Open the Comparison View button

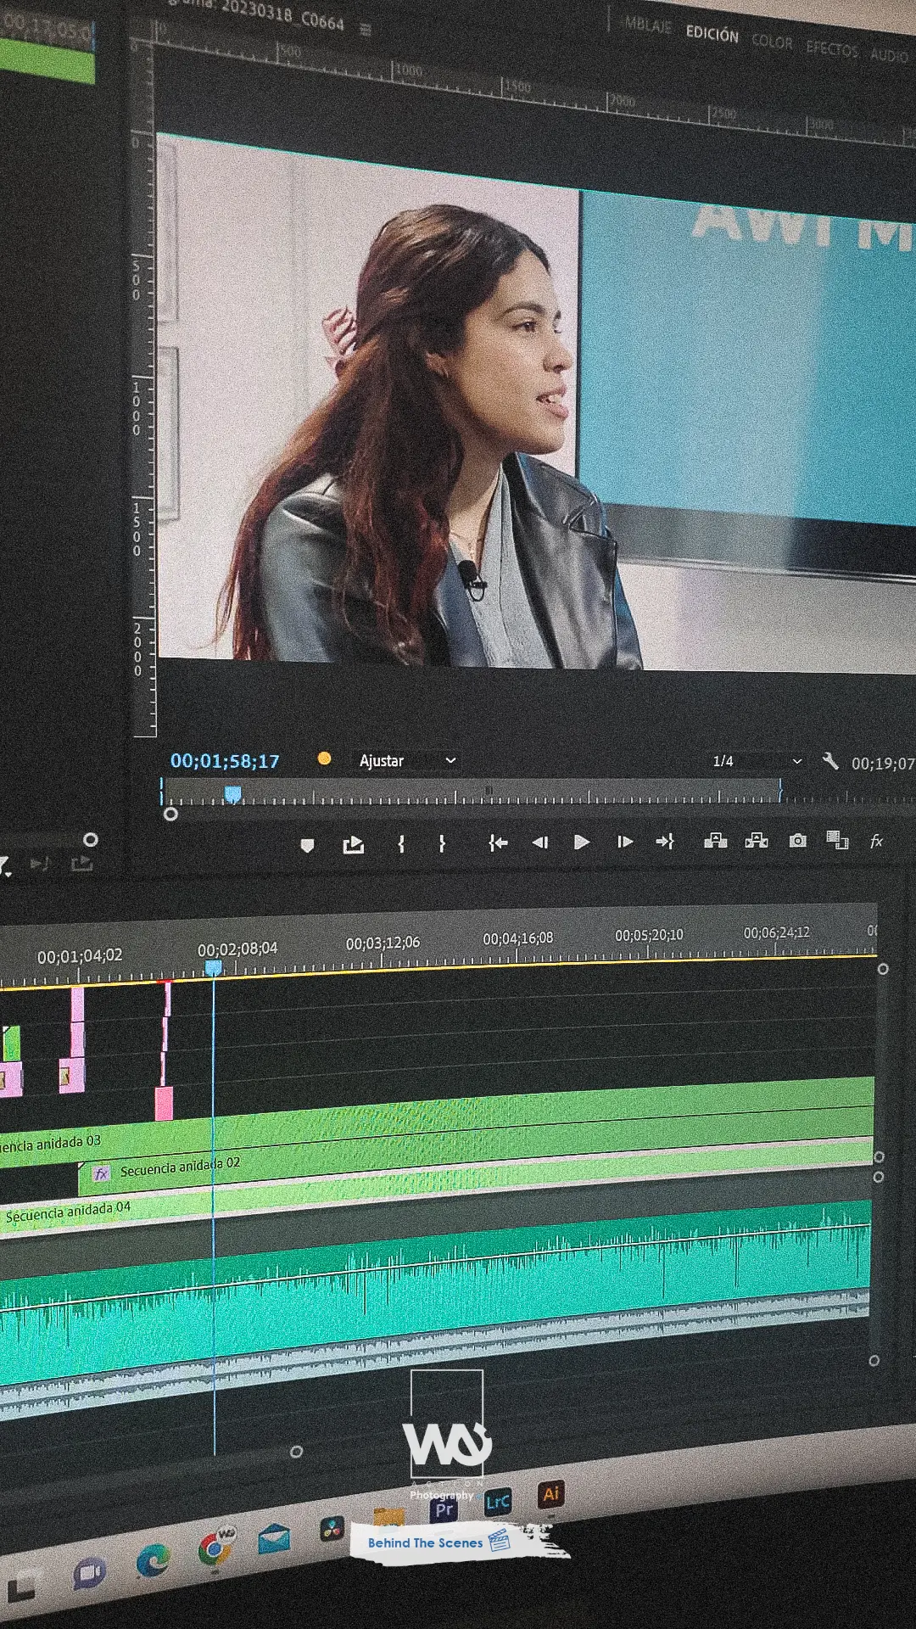click(x=837, y=840)
